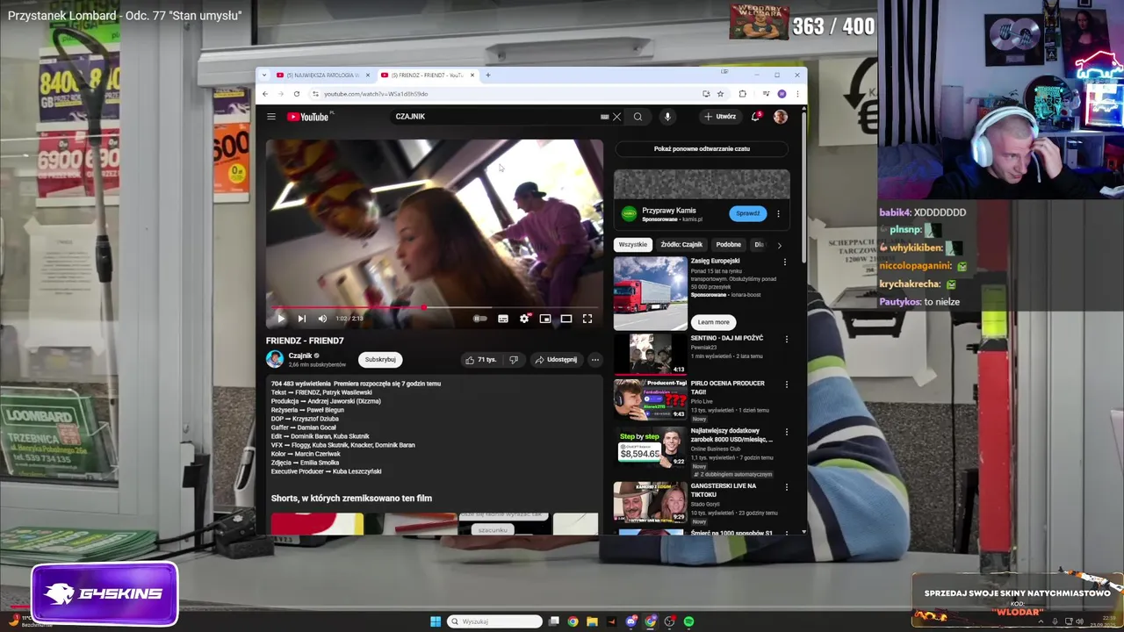Open more actions under the video
1124x632 pixels.
coord(594,359)
